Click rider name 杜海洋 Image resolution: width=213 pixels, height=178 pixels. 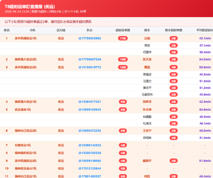point(147,124)
